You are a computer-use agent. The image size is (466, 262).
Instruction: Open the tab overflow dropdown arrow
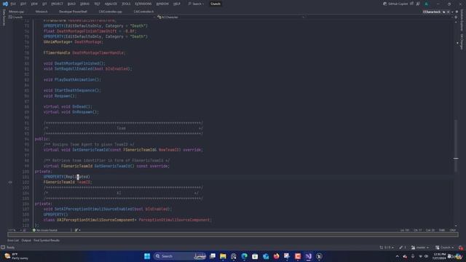coord(452,12)
